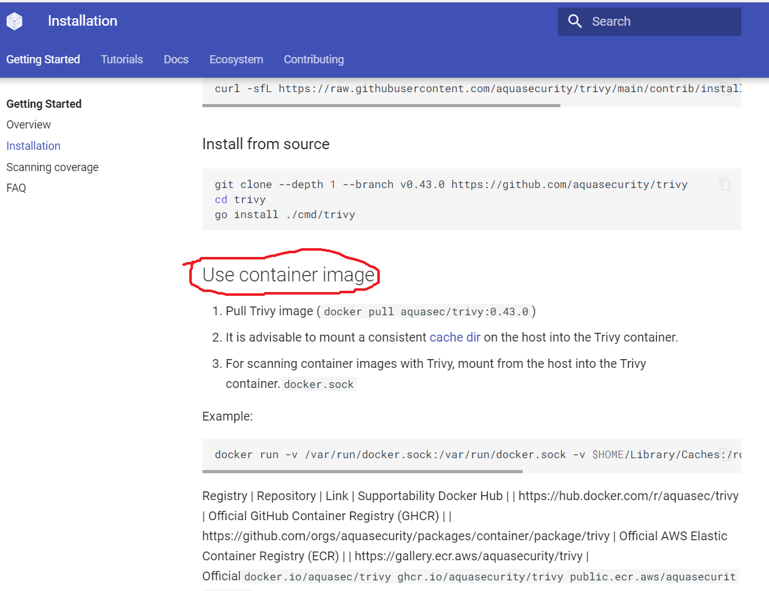Viewport: 769px width, 591px height.
Task: Click the hub.docker.com/r/aquasec/trivy URL text
Action: tap(629, 496)
